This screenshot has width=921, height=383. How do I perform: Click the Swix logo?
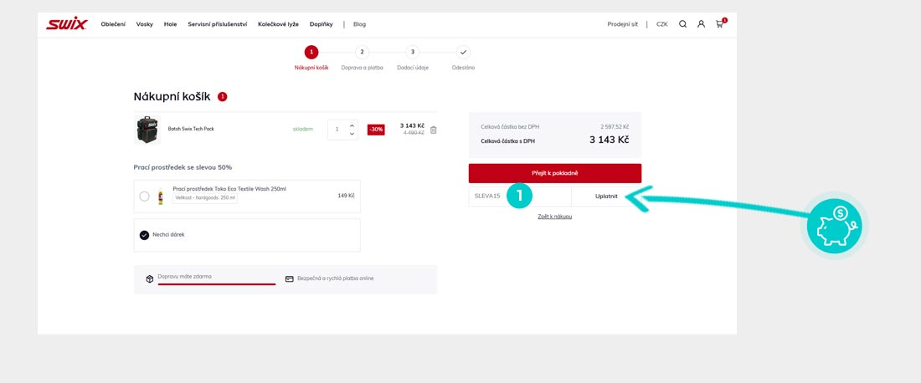point(66,24)
